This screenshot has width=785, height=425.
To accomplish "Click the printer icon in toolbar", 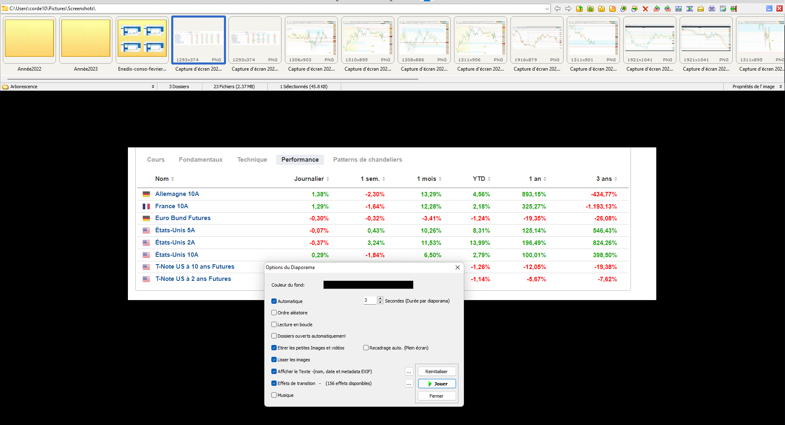I will 711,9.
